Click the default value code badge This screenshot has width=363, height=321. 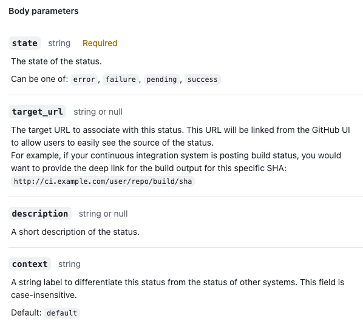62,313
